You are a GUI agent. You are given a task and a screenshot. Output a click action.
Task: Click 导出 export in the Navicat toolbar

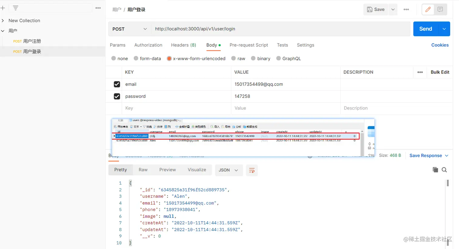click(226, 127)
